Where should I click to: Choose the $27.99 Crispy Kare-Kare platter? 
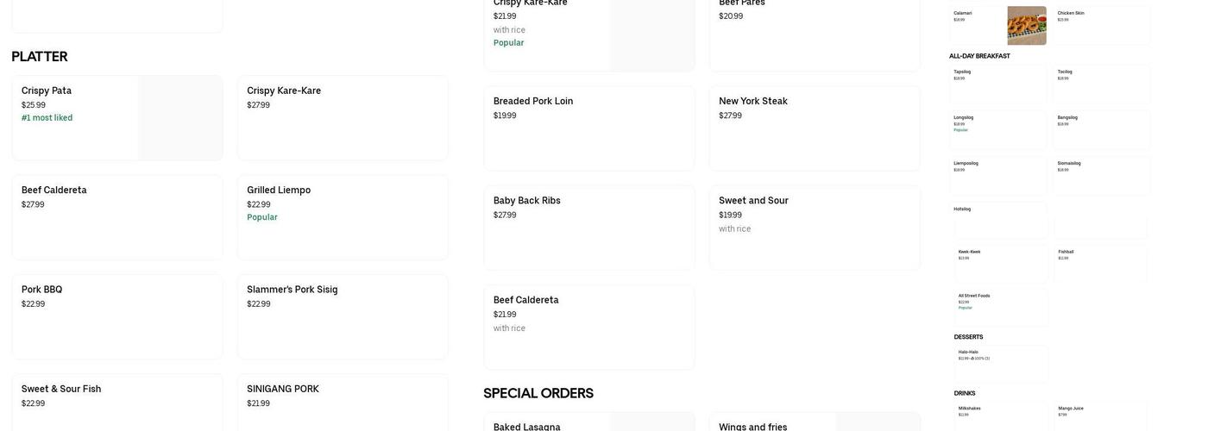point(343,118)
